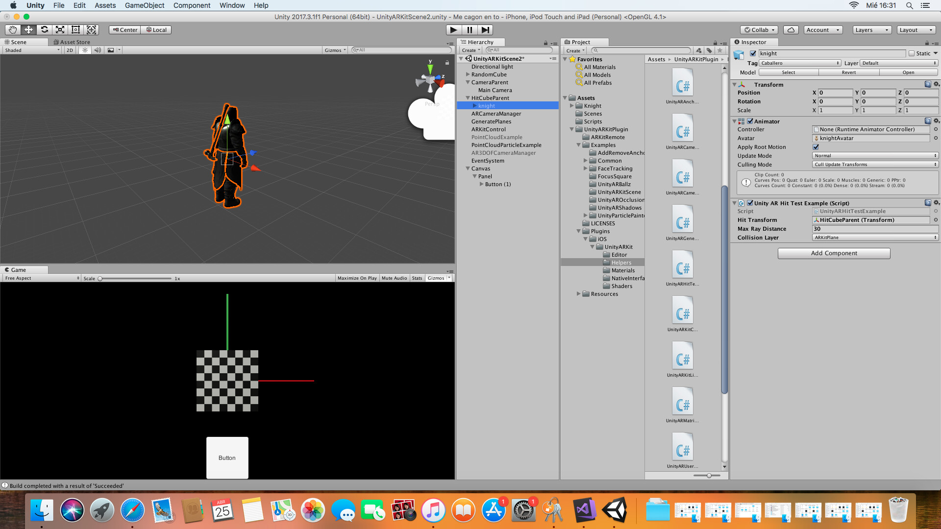The height and width of the screenshot is (529, 941).
Task: Toggle scene lighting sun icon
Action: [x=85, y=50]
